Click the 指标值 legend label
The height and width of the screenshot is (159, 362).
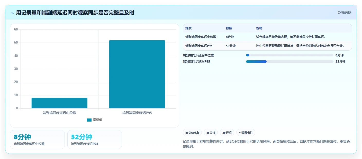pos(98,120)
